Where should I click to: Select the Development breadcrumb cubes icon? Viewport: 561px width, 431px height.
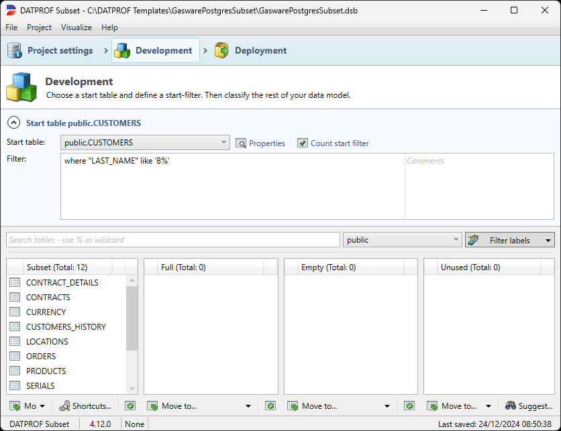click(121, 50)
